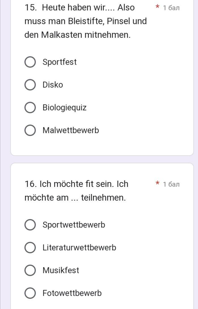
Task: Click question 16 text "Ich möchte fit sein"
Action: [x=76, y=184]
